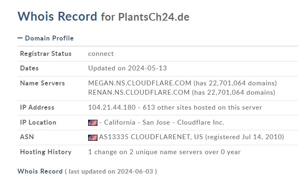This screenshot has width=298, height=178.
Task: Select the 'connect' registrar status value
Action: 101,54
